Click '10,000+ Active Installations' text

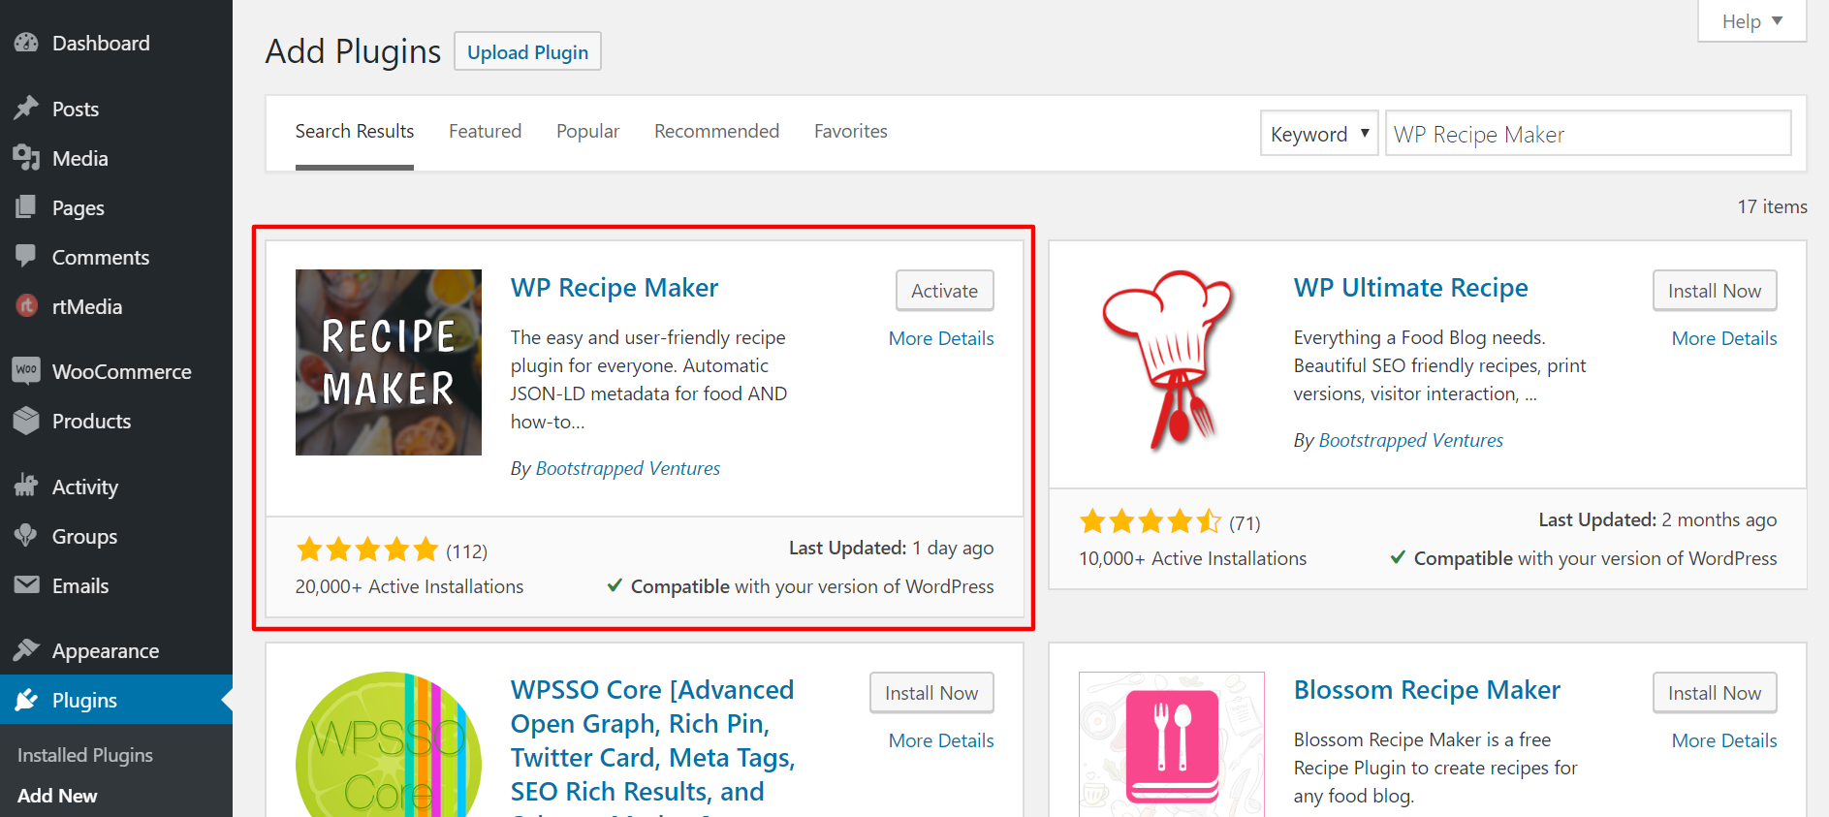pyautogui.click(x=1192, y=558)
